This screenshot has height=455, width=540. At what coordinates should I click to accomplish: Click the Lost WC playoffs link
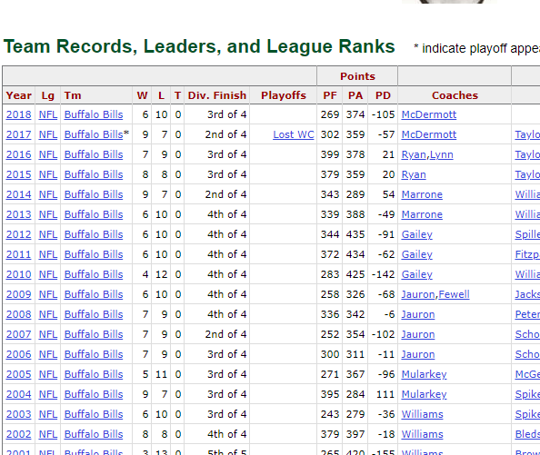pos(294,134)
